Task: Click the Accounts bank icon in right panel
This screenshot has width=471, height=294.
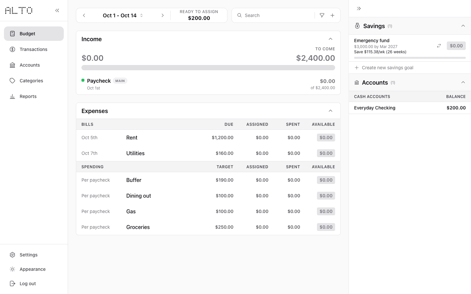Action: tap(357, 83)
